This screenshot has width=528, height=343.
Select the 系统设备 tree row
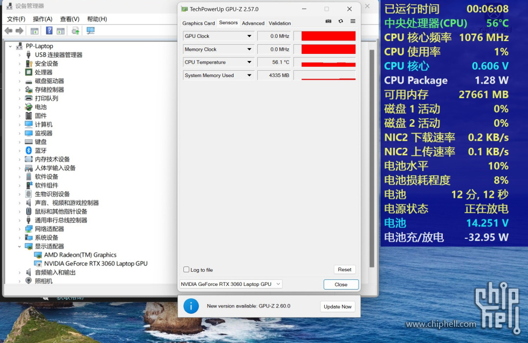(x=46, y=238)
